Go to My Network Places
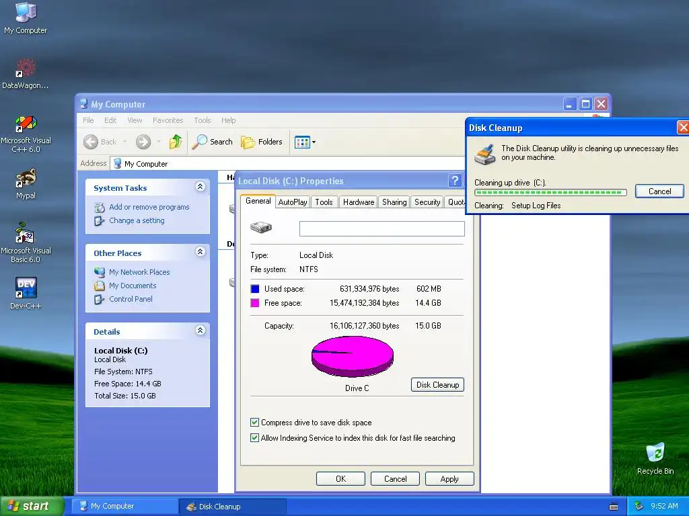The height and width of the screenshot is (516, 689). coord(139,272)
